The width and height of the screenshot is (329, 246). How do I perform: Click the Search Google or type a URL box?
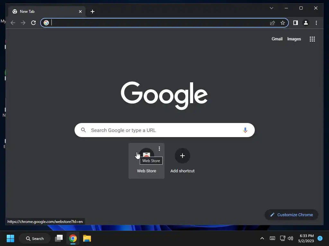(164, 130)
